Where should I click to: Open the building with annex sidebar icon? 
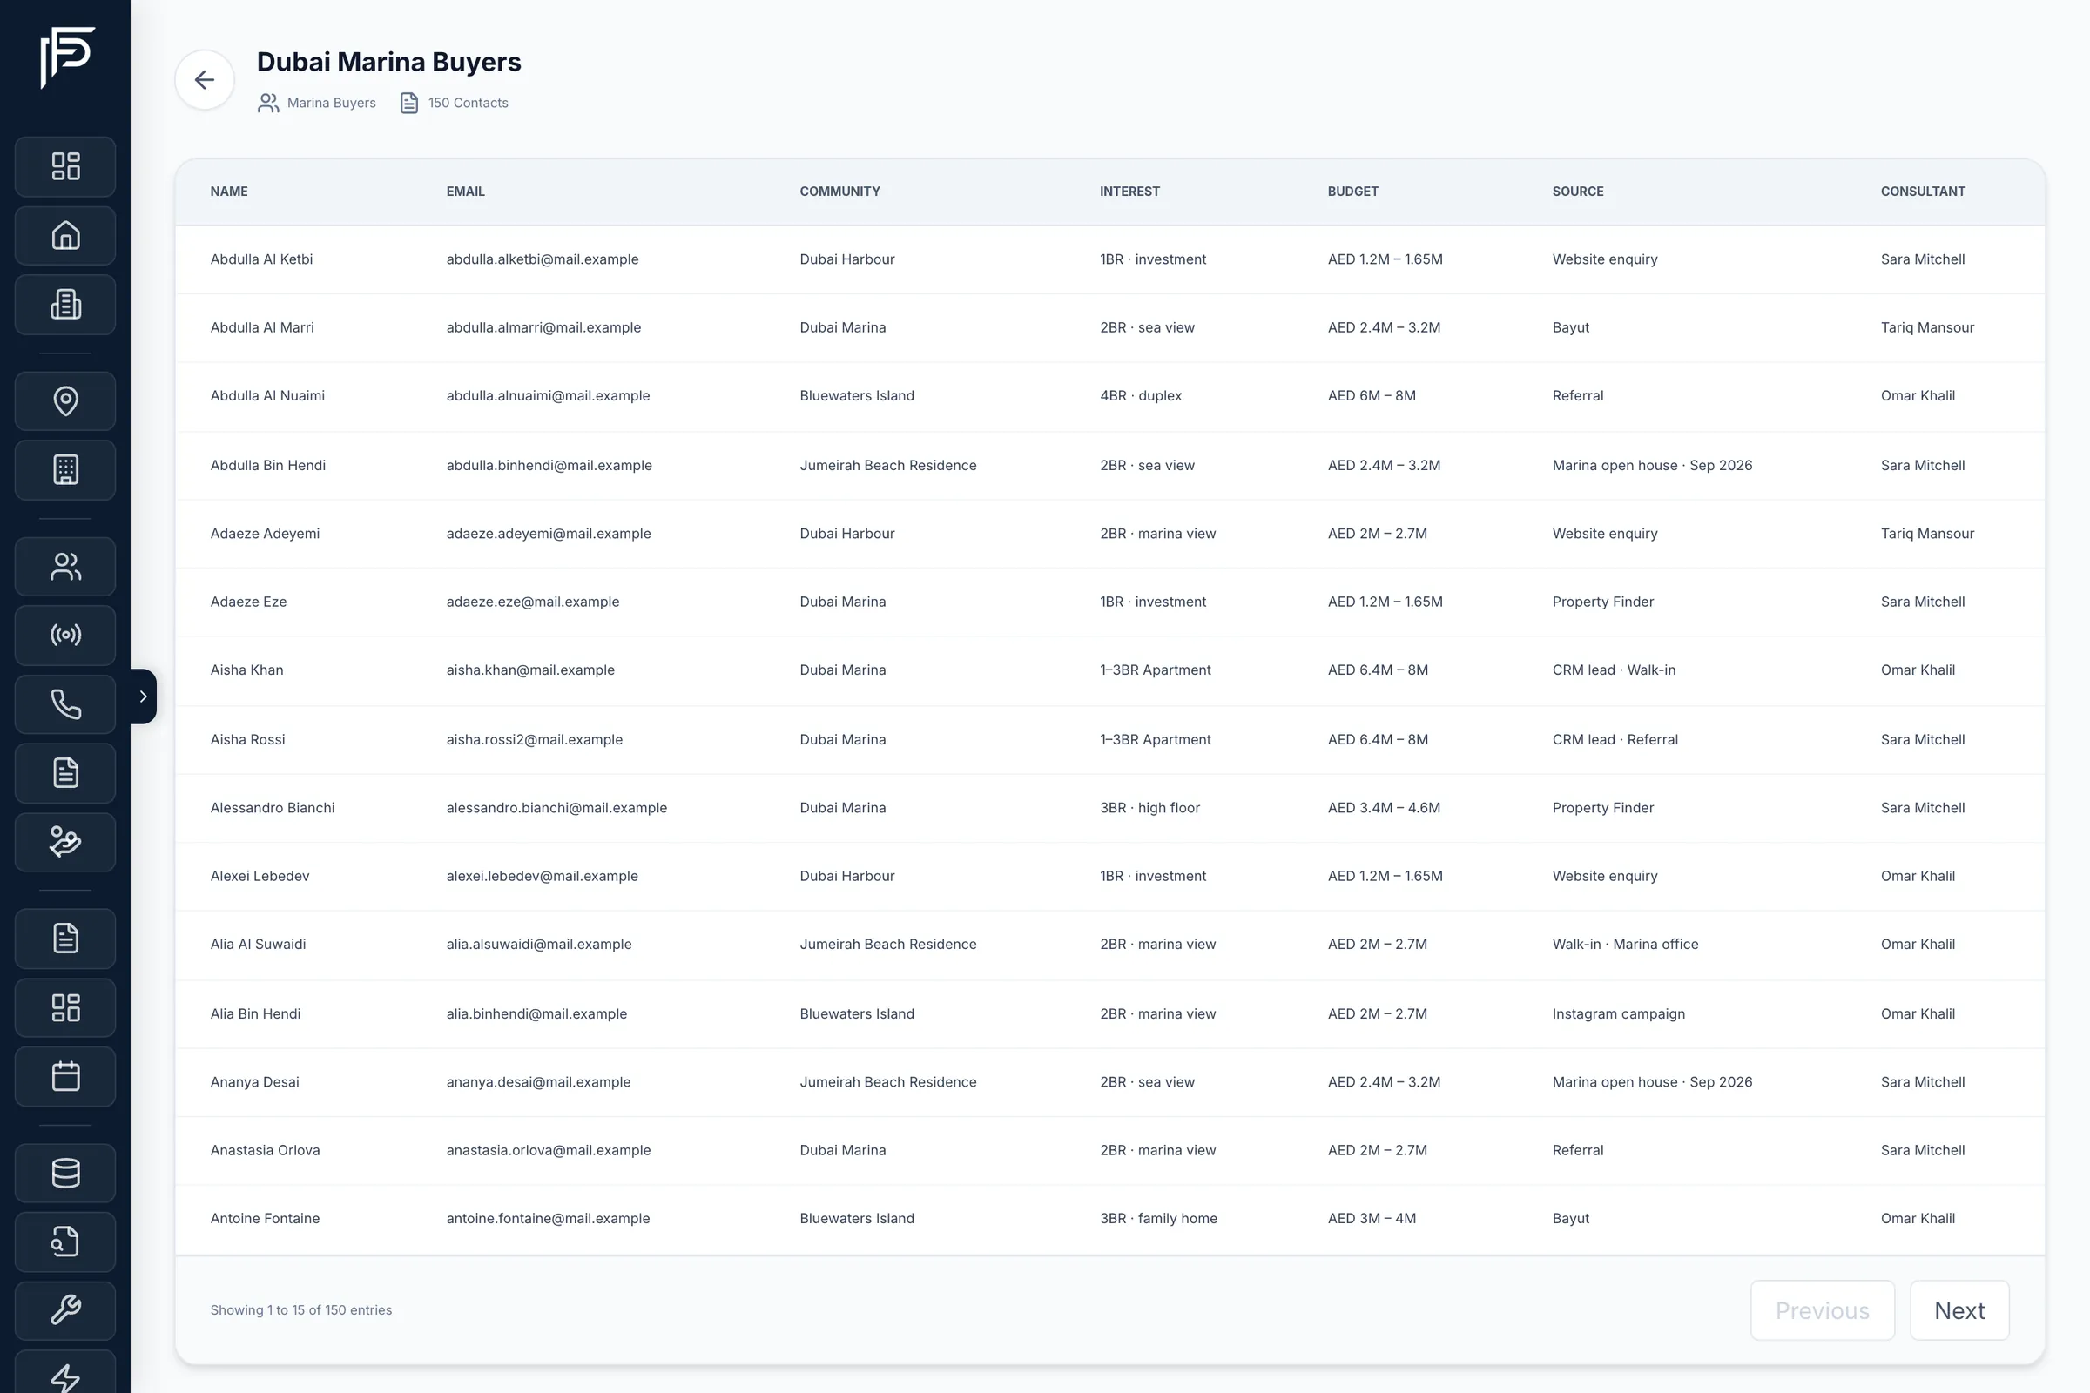(66, 305)
